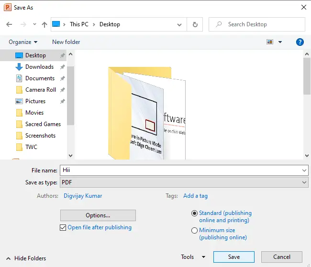Change the view layout icon
Viewport: 311px width, 267px height.
tap(270, 42)
